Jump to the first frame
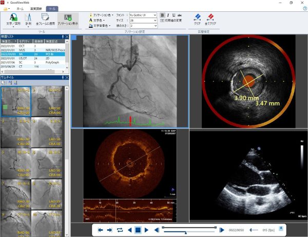 pyautogui.click(x=101, y=230)
